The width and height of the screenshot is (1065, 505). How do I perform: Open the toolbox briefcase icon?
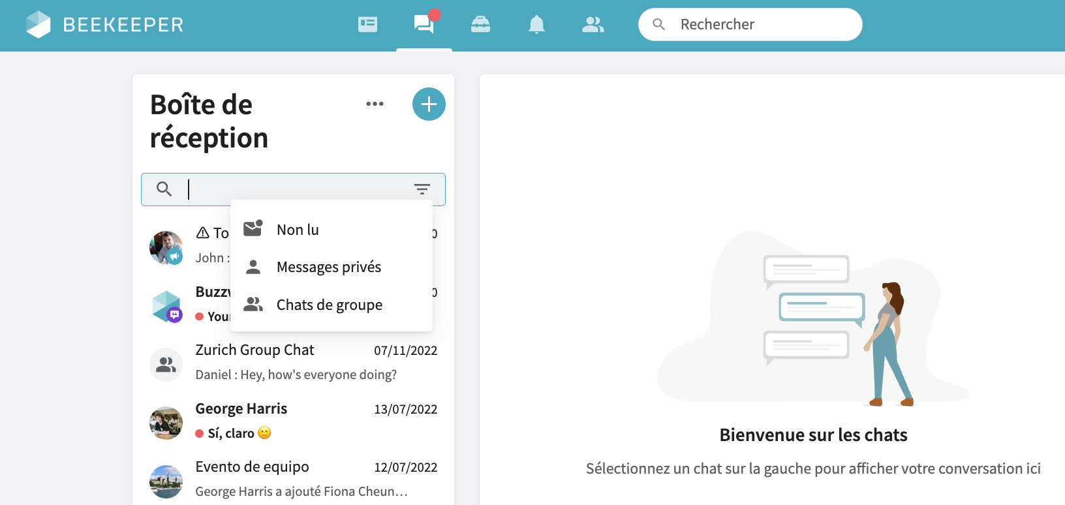[480, 25]
